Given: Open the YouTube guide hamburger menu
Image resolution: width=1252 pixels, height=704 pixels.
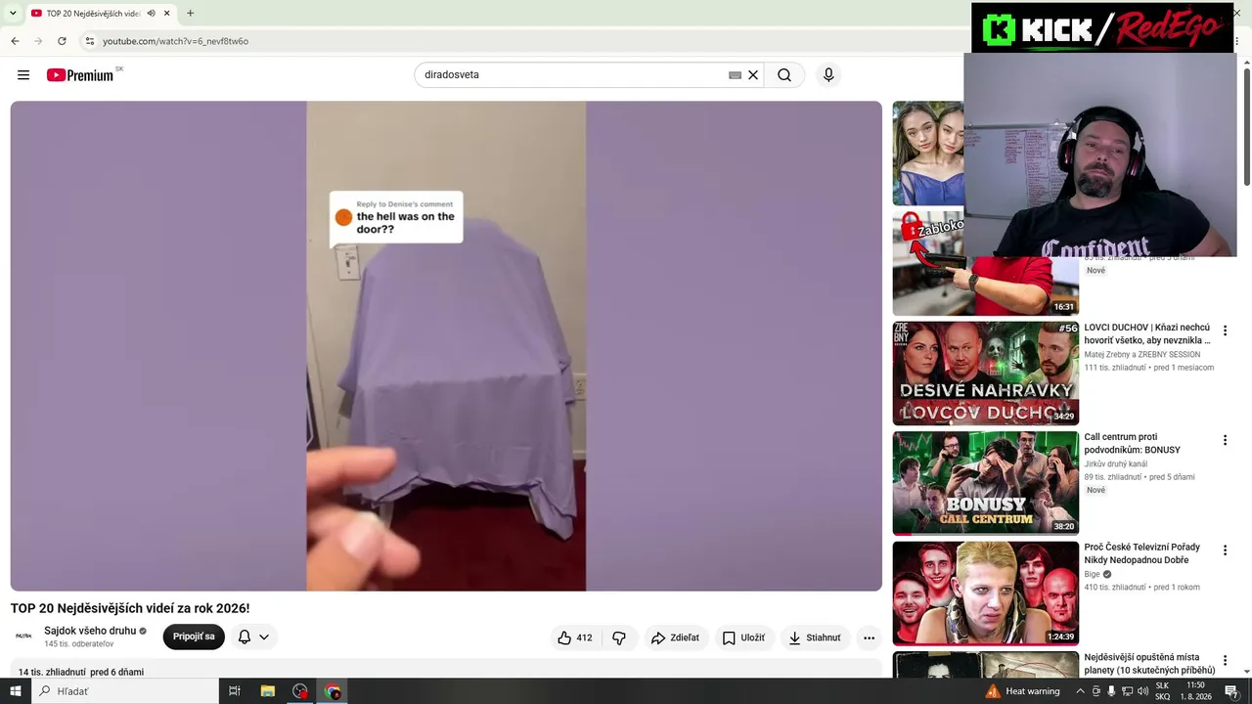Looking at the screenshot, I should (x=23, y=75).
